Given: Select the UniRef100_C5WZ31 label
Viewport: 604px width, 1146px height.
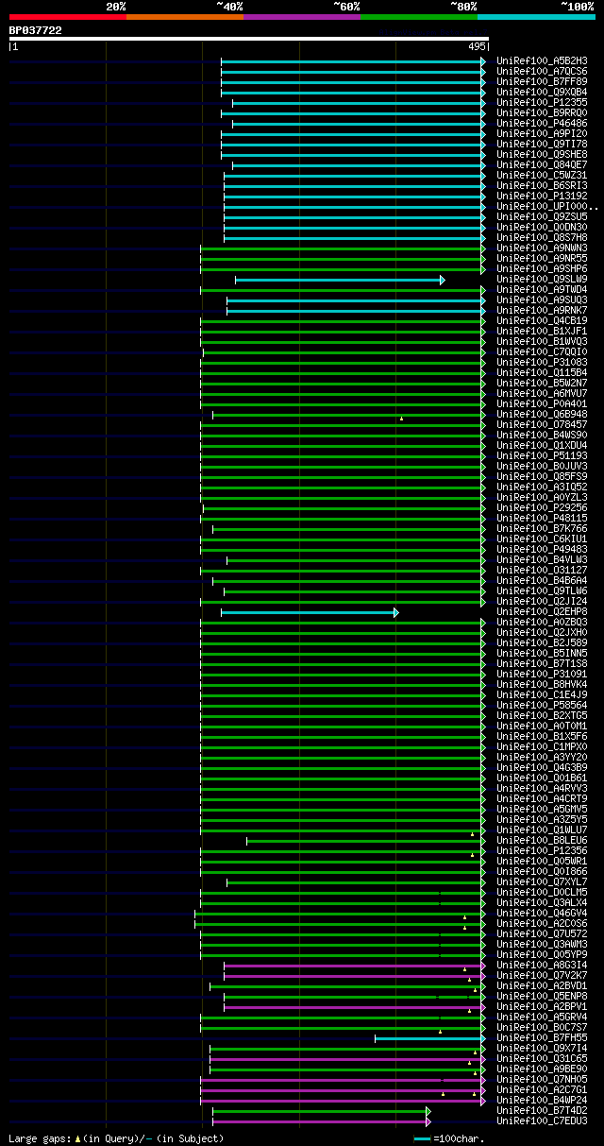Looking at the screenshot, I should (542, 175).
